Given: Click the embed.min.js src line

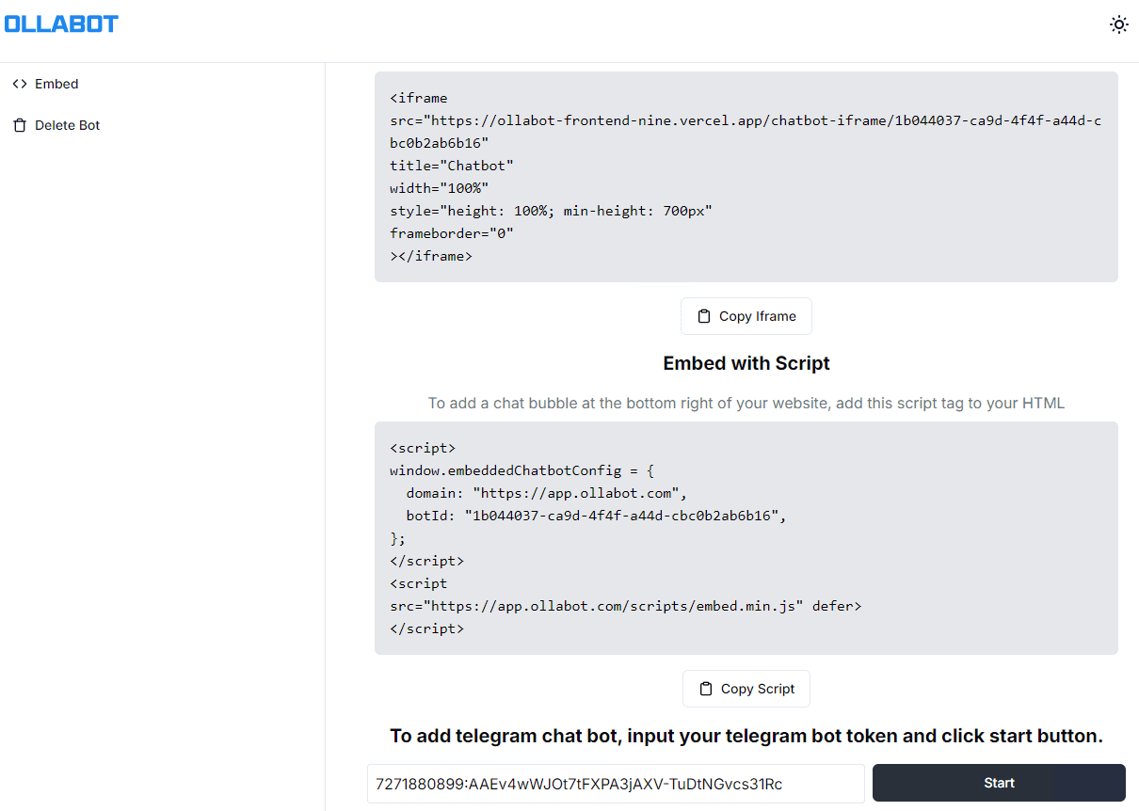Looking at the screenshot, I should pyautogui.click(x=626, y=606).
